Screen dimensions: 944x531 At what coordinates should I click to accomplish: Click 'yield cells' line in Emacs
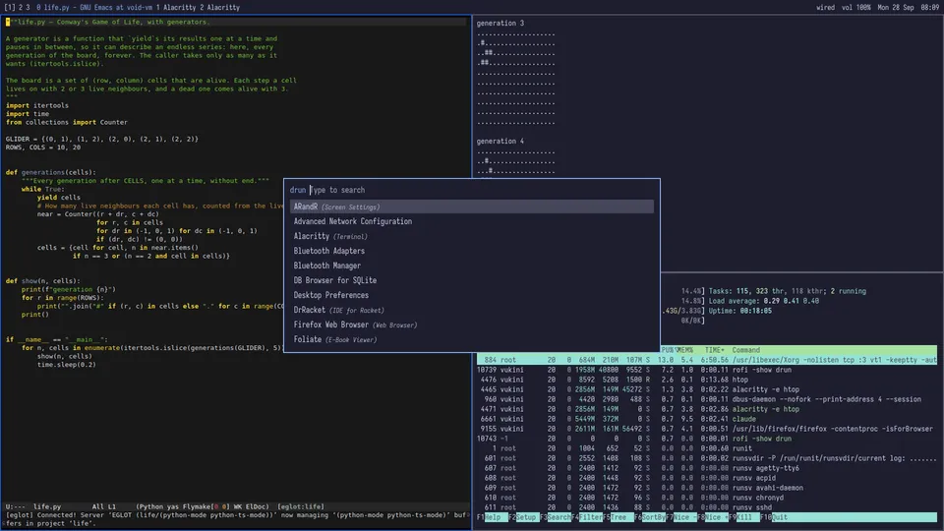58,198
